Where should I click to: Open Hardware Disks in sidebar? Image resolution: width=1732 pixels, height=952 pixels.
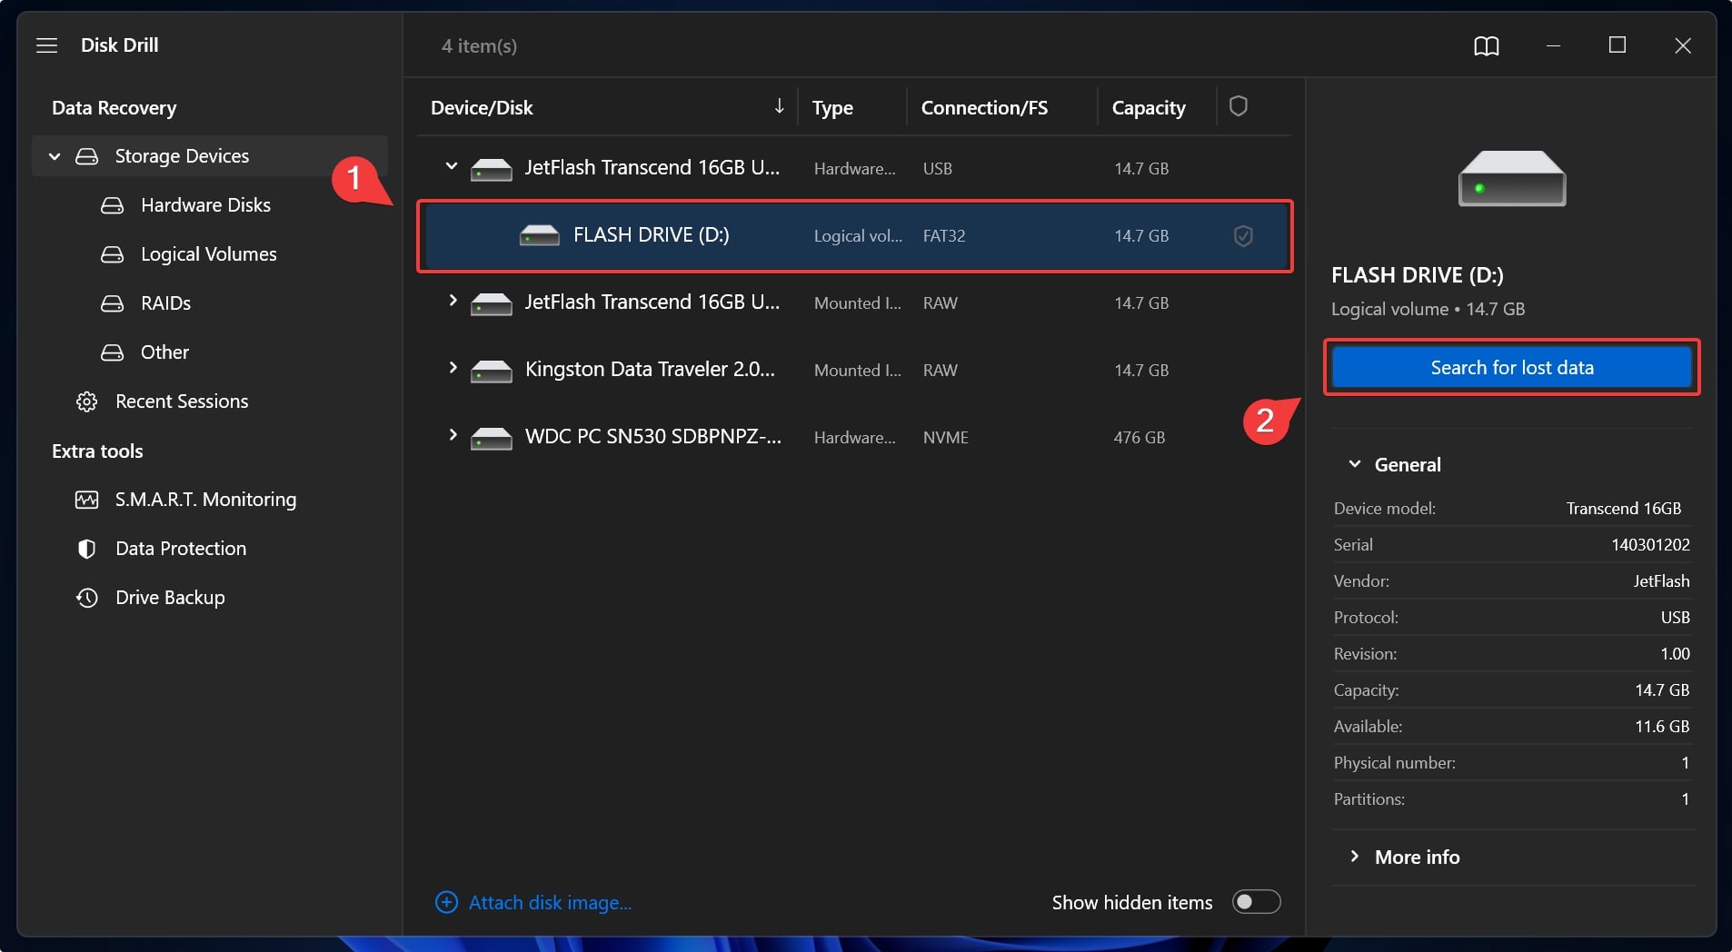click(x=205, y=205)
